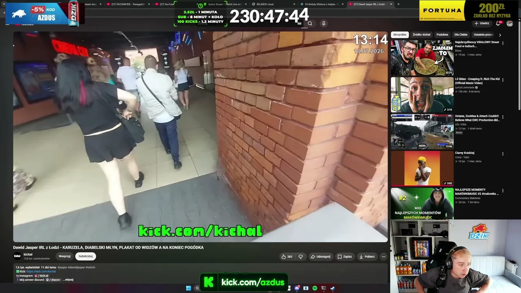Viewport: 521px width, 293px height.
Task: Click the 'Biozu' channel name
Action: [x=458, y=50]
